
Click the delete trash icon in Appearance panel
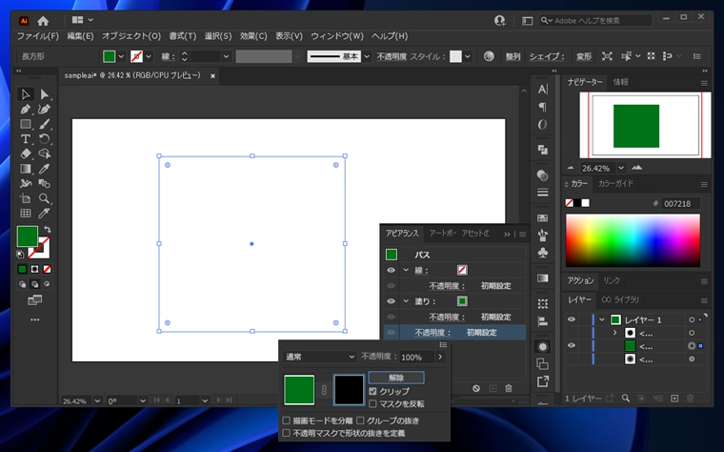pyautogui.click(x=509, y=389)
